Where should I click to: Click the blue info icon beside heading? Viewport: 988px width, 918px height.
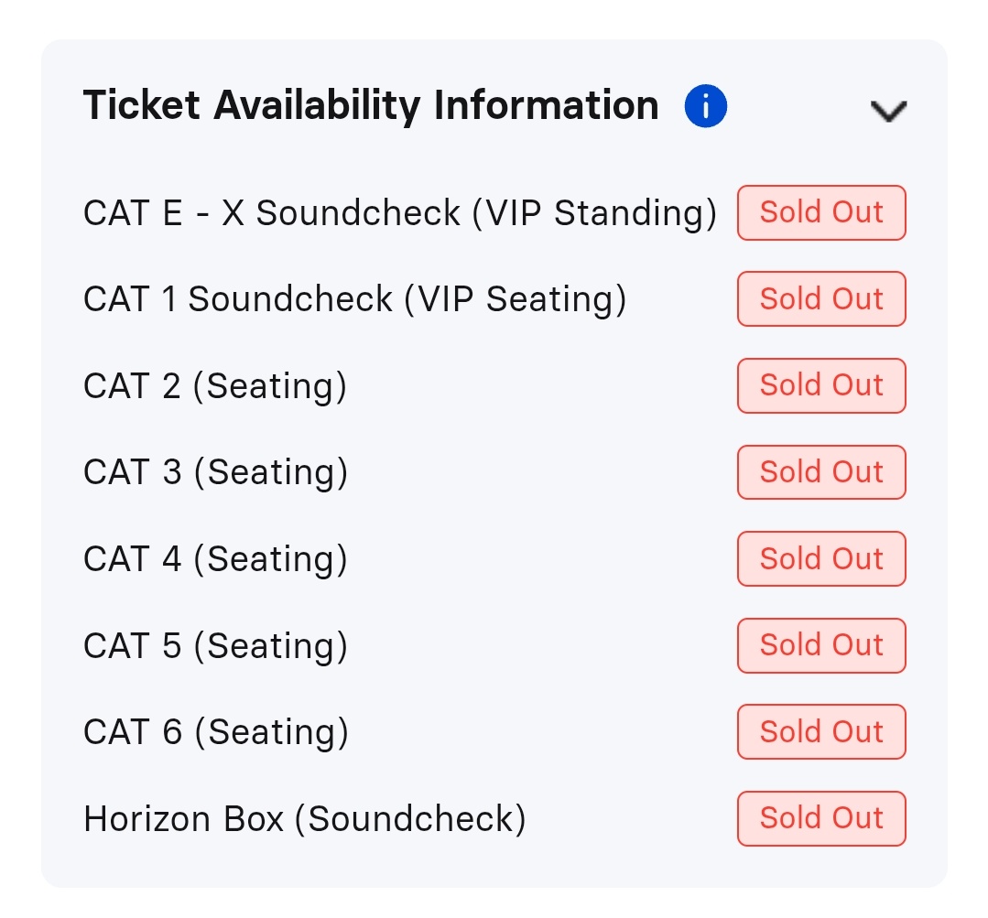click(x=705, y=106)
